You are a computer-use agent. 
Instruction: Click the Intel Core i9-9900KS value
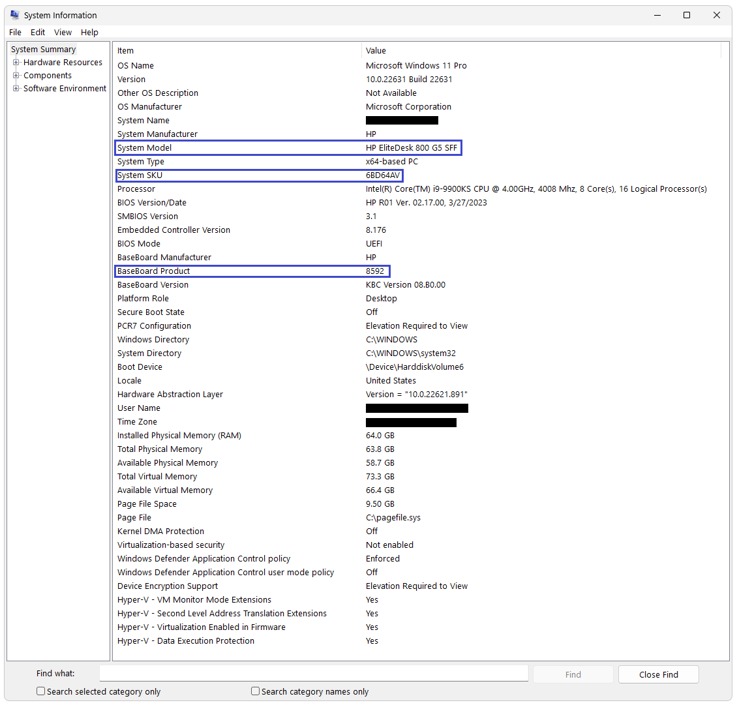pos(536,189)
